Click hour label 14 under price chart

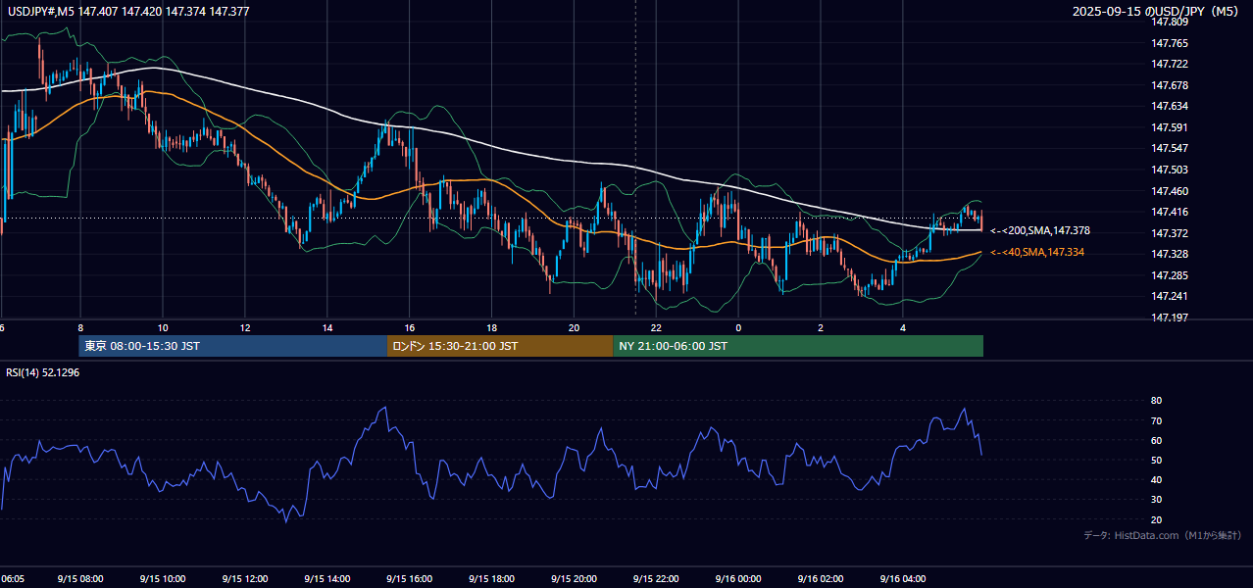(x=327, y=327)
